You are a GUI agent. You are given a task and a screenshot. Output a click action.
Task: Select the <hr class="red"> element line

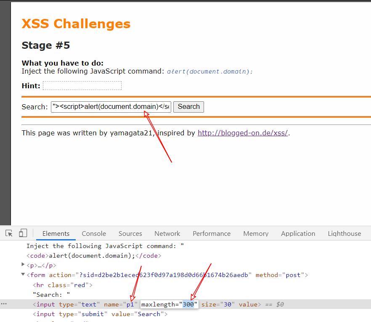pyautogui.click(x=62, y=285)
